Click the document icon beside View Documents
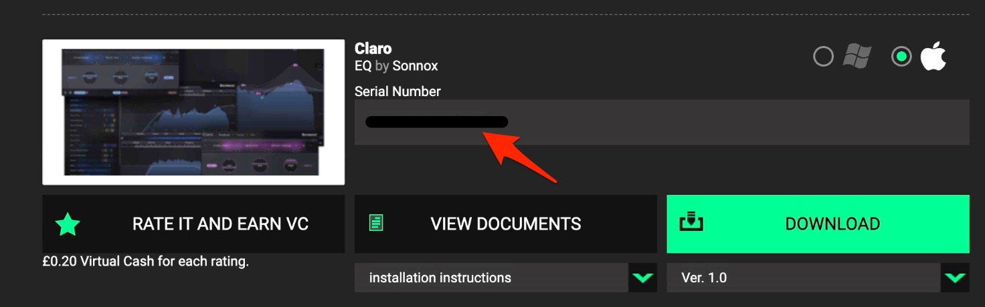Viewport: 985px width, 307px height. pyautogui.click(x=376, y=223)
